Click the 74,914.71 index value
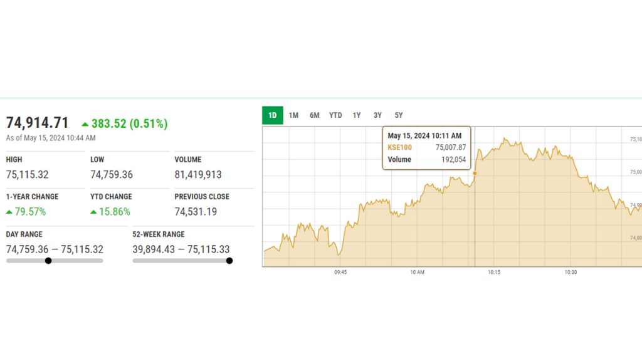This screenshot has width=642, height=361. point(38,123)
